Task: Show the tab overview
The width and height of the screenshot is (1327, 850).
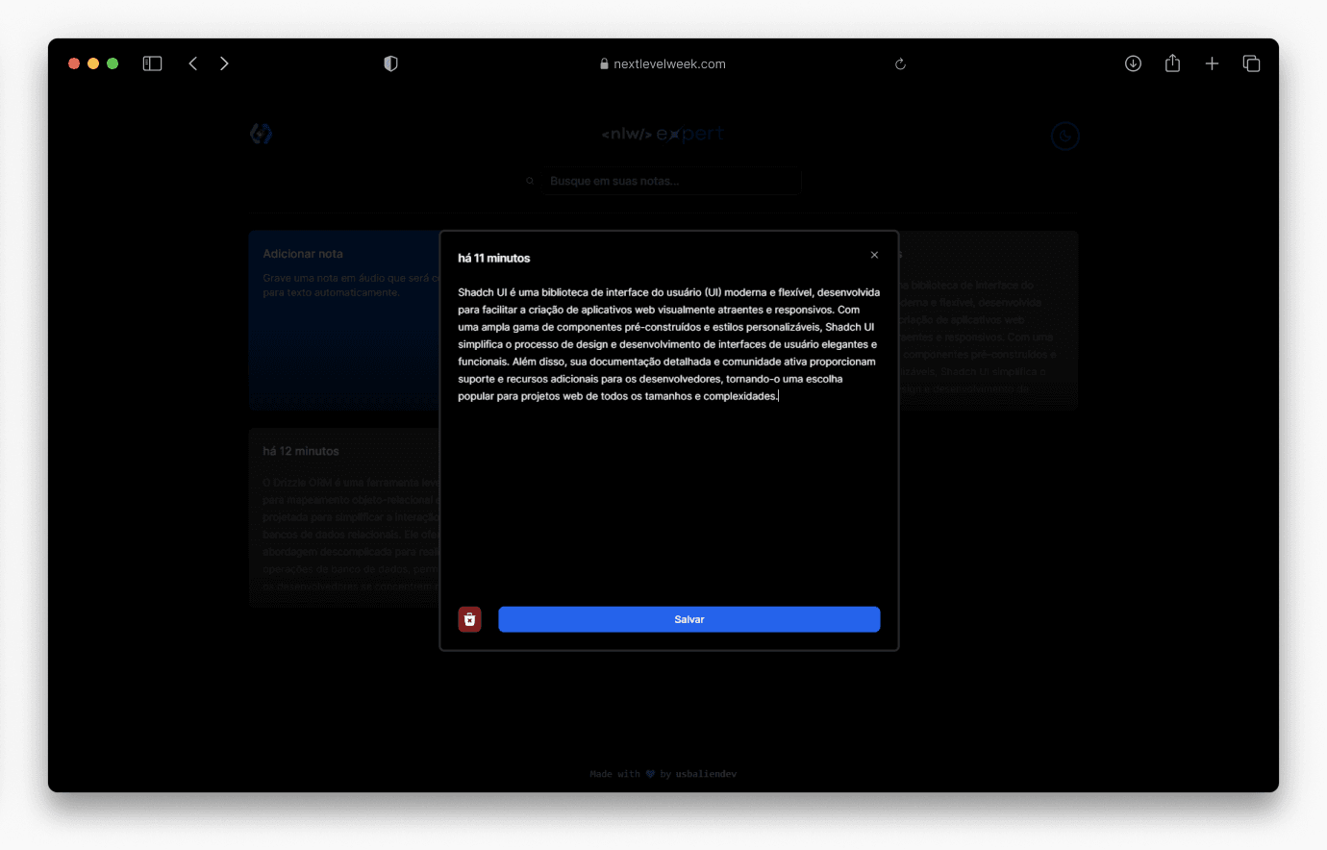Action: 1251,63
